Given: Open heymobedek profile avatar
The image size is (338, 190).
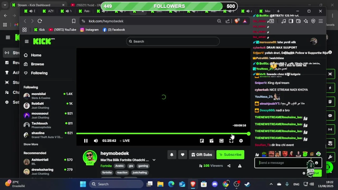Looking at the screenshot, I should click(x=90, y=158).
